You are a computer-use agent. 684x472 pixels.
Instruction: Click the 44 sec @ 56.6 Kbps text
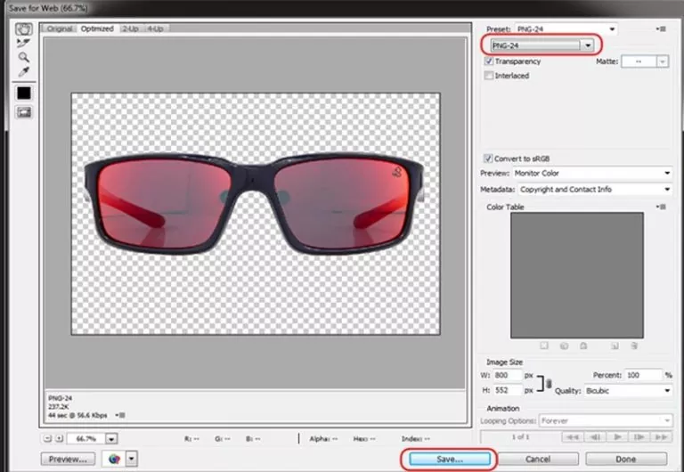pyautogui.click(x=77, y=415)
